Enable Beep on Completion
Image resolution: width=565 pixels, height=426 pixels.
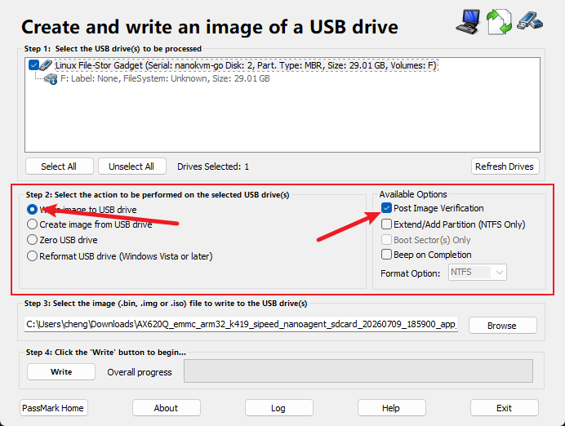point(386,255)
